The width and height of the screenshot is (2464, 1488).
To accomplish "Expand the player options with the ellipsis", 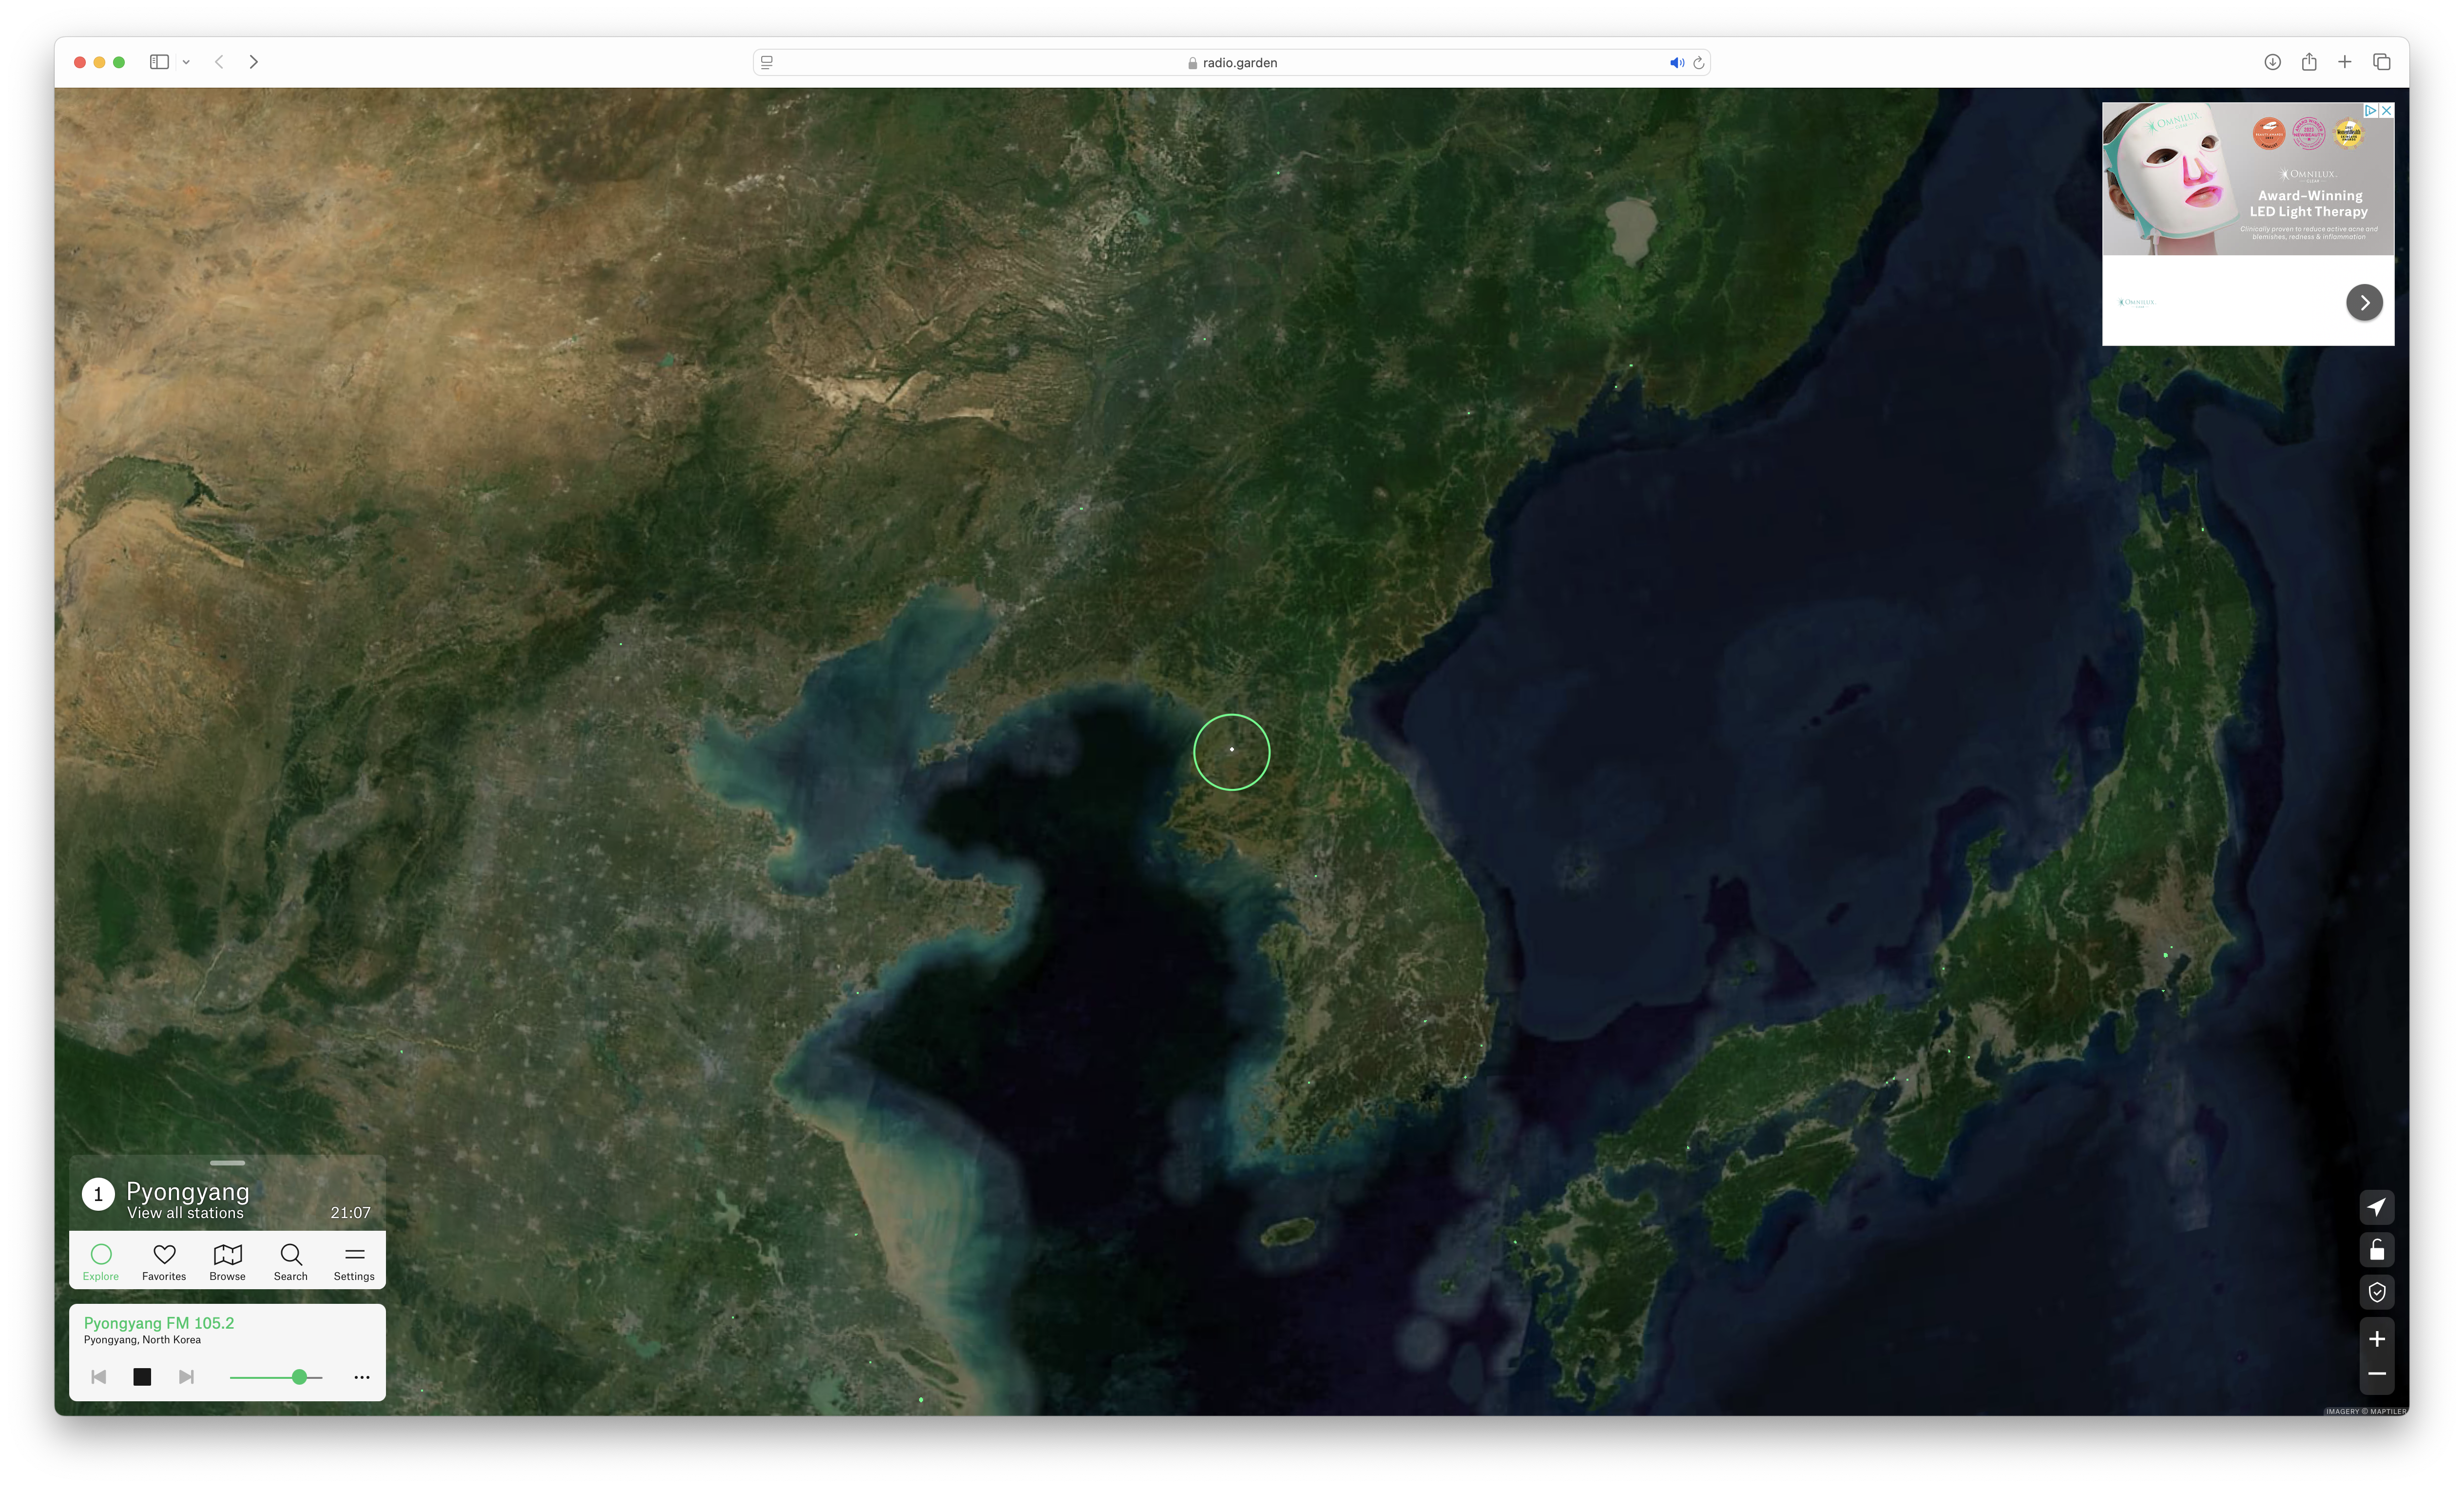I will pos(361,1377).
